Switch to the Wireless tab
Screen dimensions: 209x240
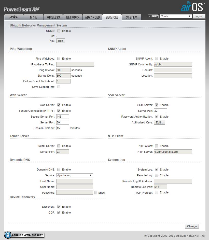pos(53,17)
